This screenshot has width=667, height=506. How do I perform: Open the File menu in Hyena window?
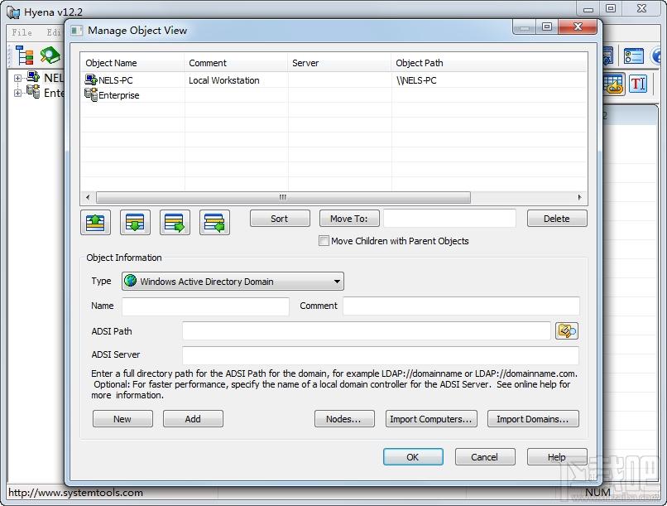(x=22, y=32)
